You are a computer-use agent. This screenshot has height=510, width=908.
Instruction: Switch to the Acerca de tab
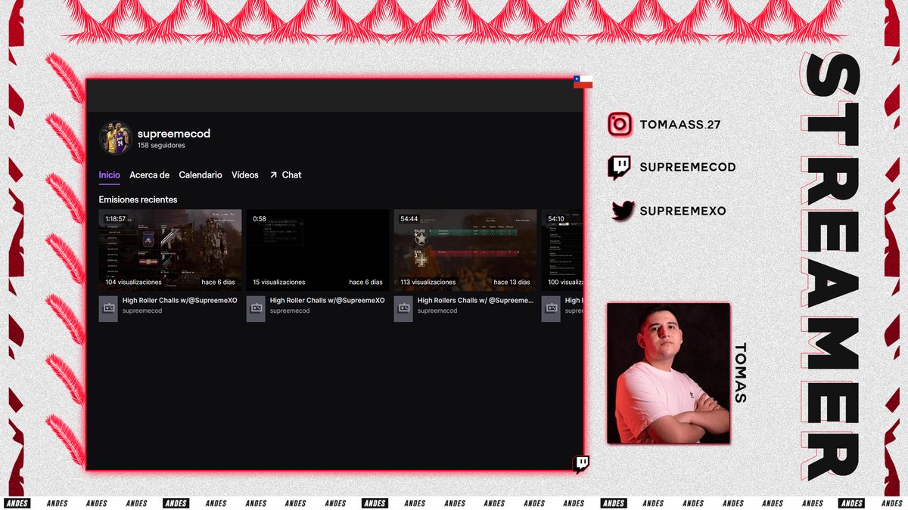[149, 175]
